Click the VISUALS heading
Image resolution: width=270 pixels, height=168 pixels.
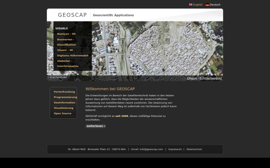click(62, 29)
